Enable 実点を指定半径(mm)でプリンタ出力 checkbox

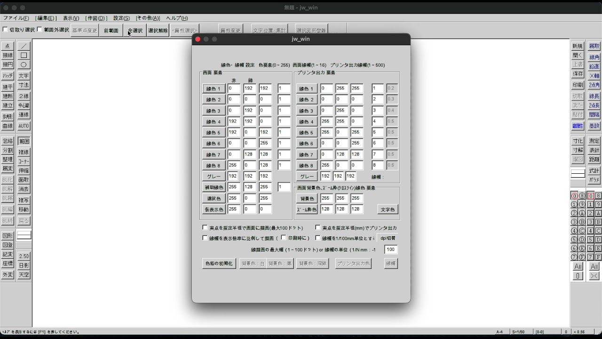[x=318, y=228]
